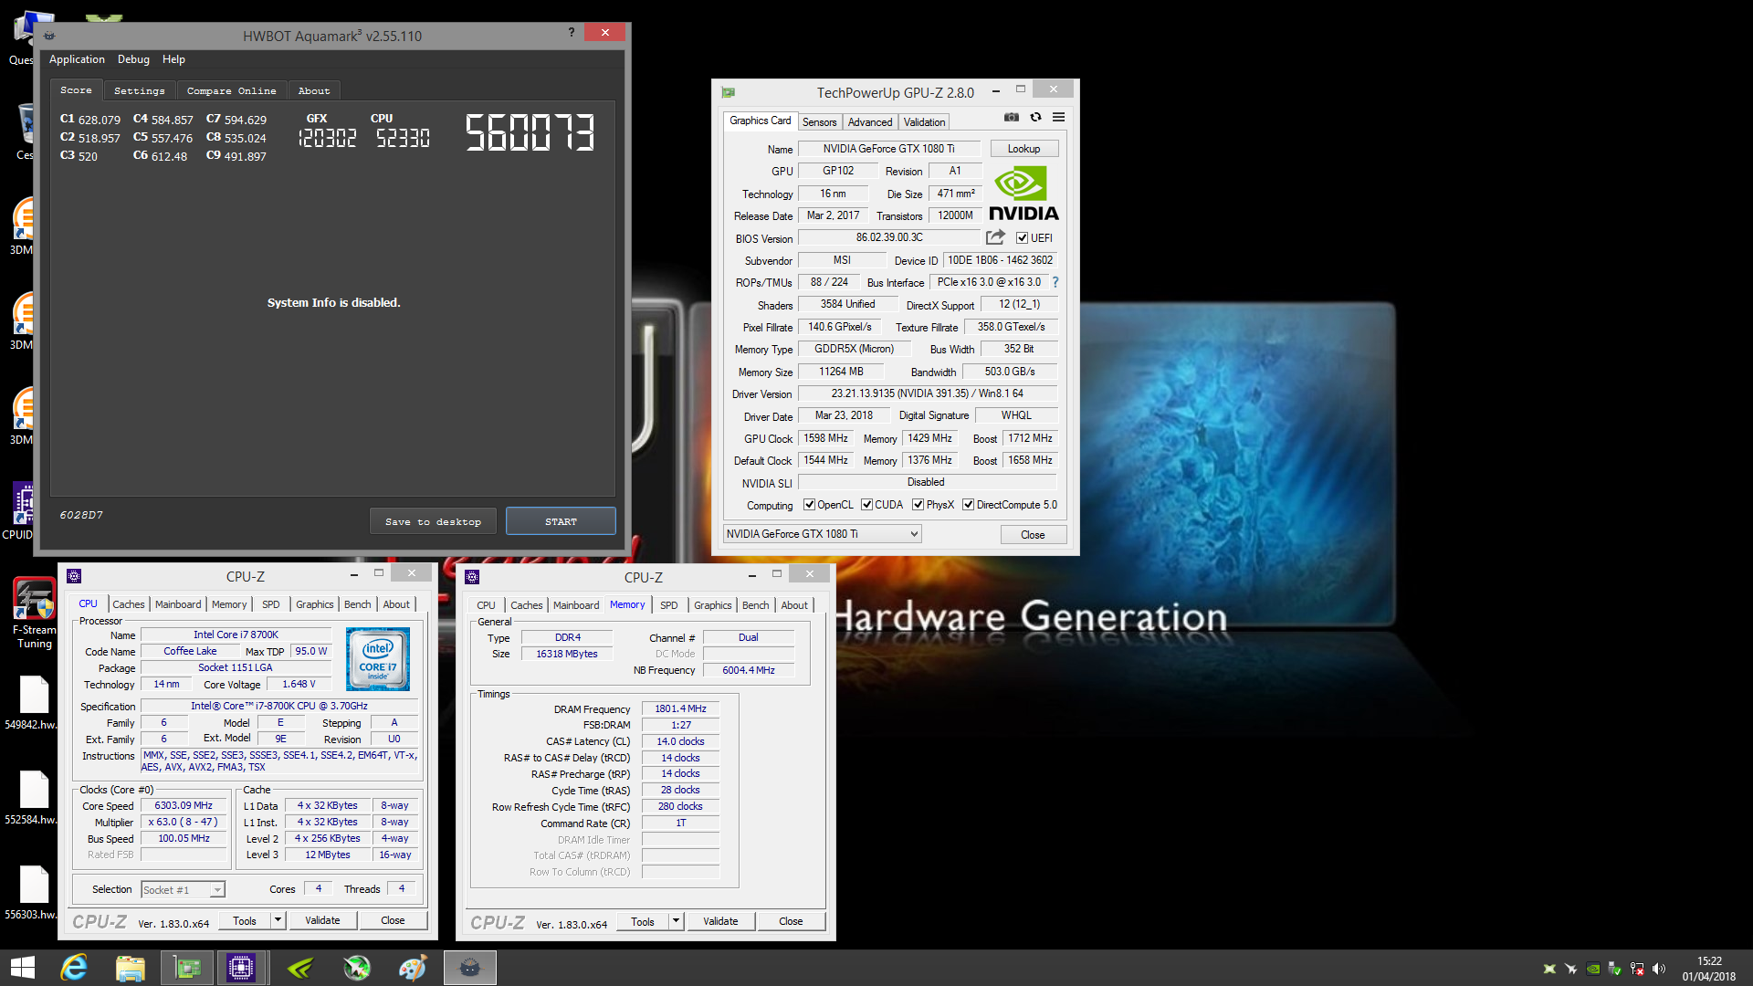Open the Graphics tab in the CPU-Z CPU window
This screenshot has height=986, width=1753.
(x=314, y=604)
